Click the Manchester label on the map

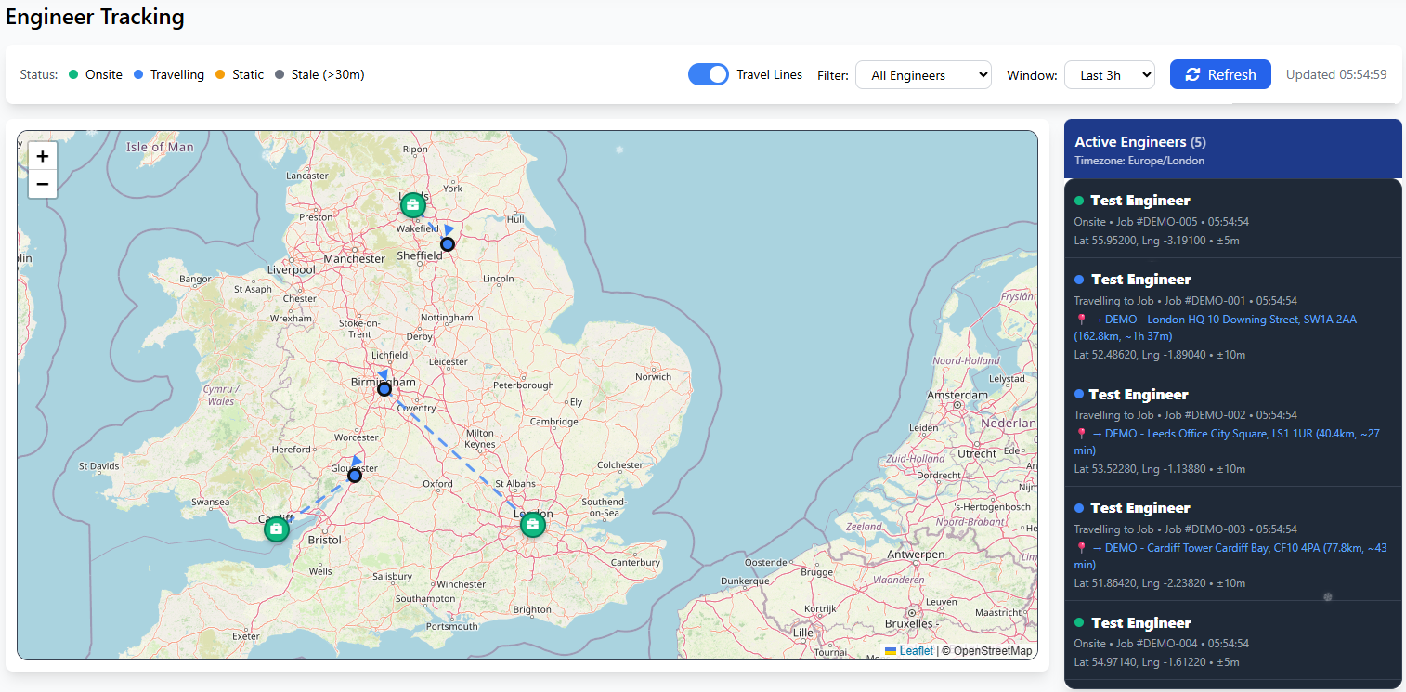[354, 259]
